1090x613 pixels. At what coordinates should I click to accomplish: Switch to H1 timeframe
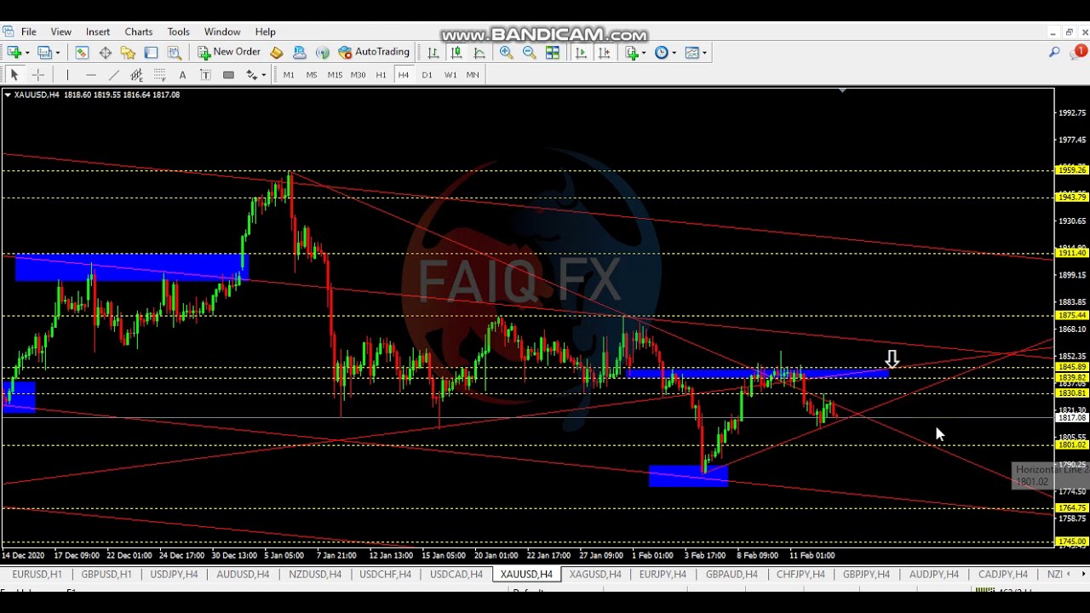[x=381, y=75]
